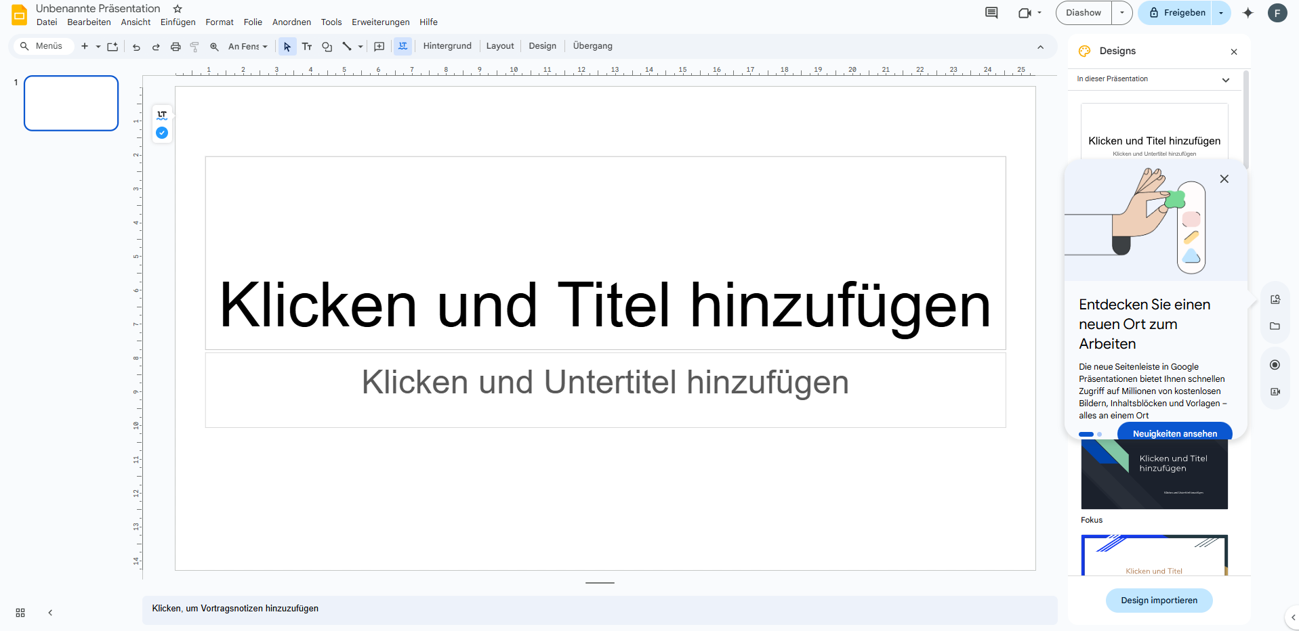The width and height of the screenshot is (1299, 631).
Task: Click the Design toolbar button
Action: (542, 46)
